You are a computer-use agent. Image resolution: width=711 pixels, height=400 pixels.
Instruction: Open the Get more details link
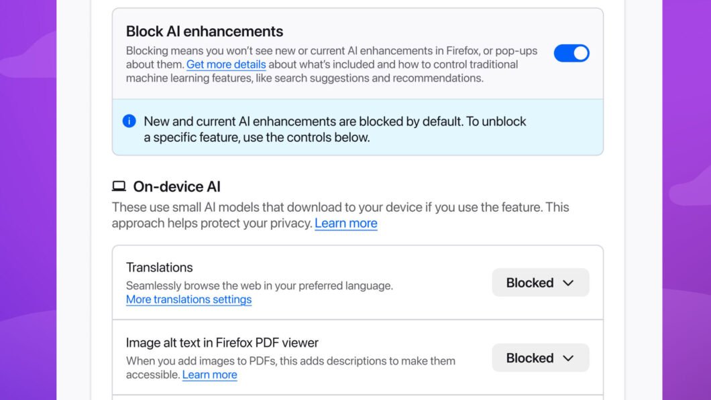pos(225,64)
